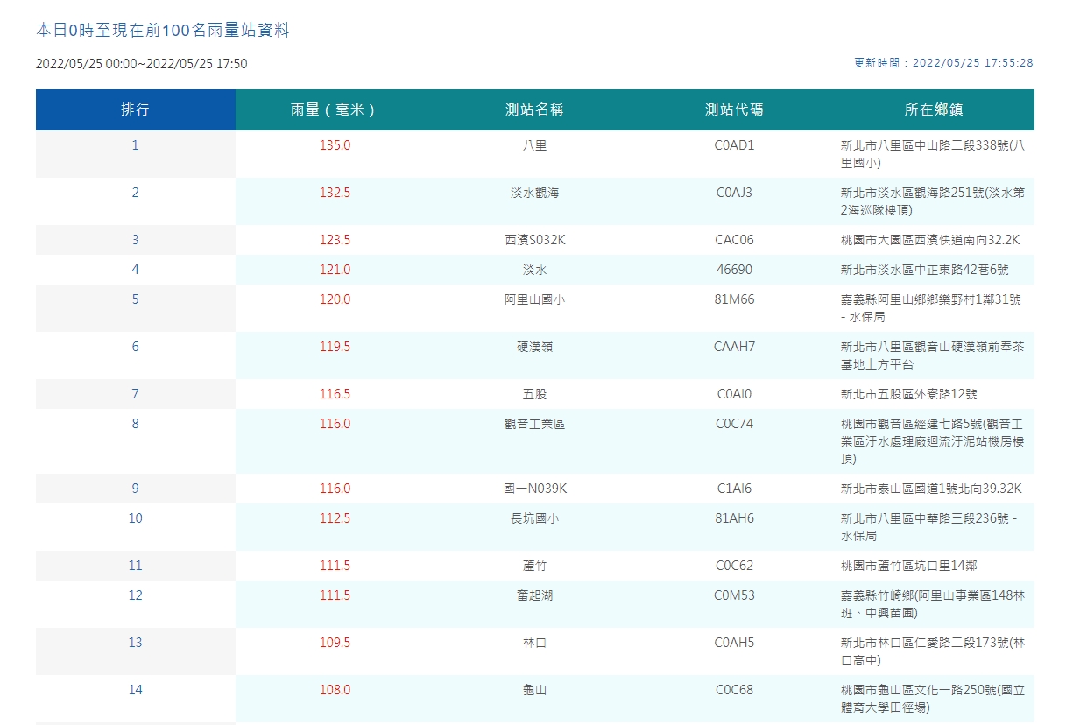The image size is (1073, 725).
Task: Click address 新北市泰山區國道1號北向39.32K
Action: (x=931, y=489)
